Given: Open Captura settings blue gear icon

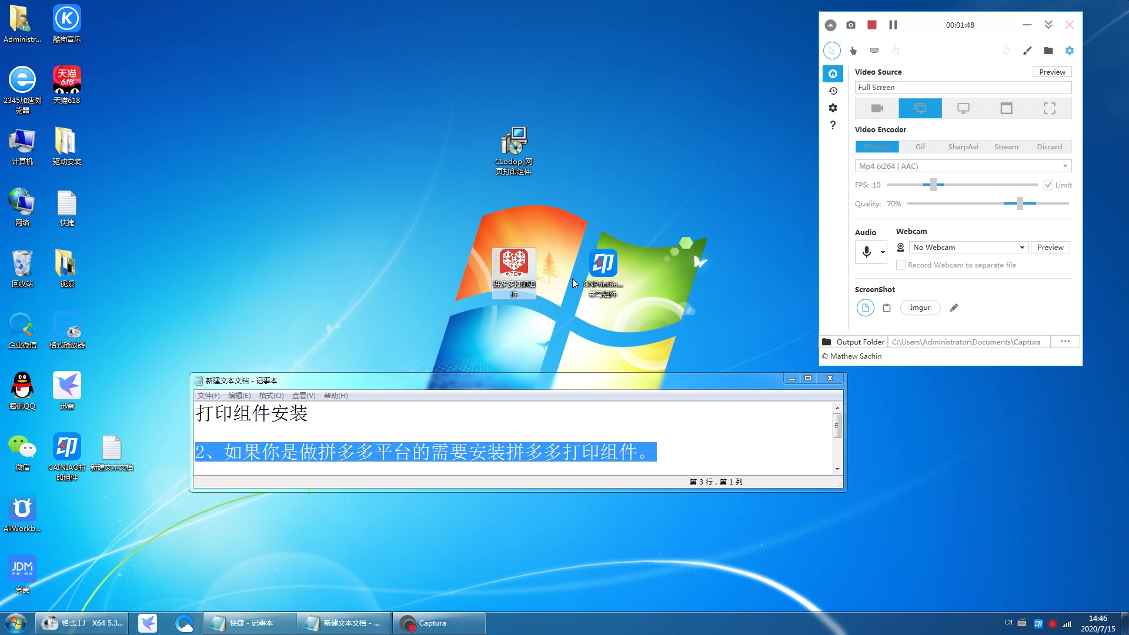Looking at the screenshot, I should (x=1070, y=51).
